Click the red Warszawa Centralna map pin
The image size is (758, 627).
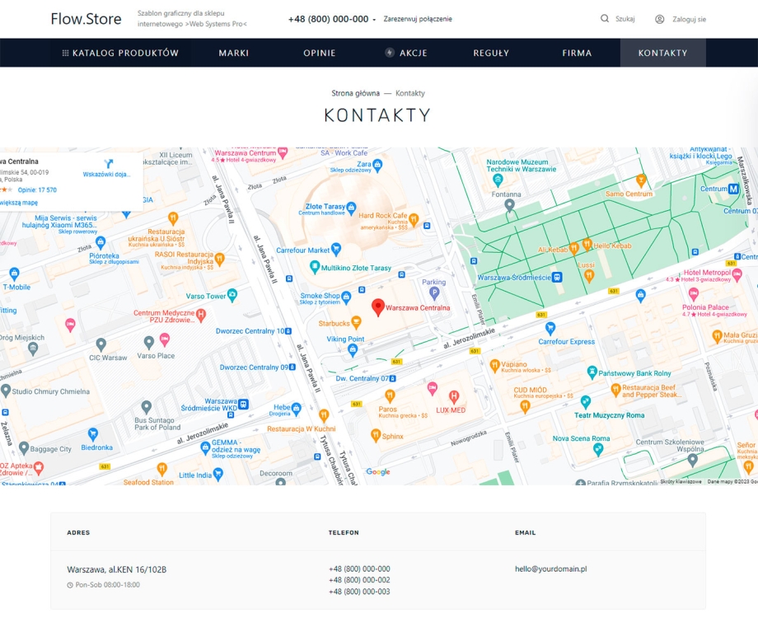point(378,306)
